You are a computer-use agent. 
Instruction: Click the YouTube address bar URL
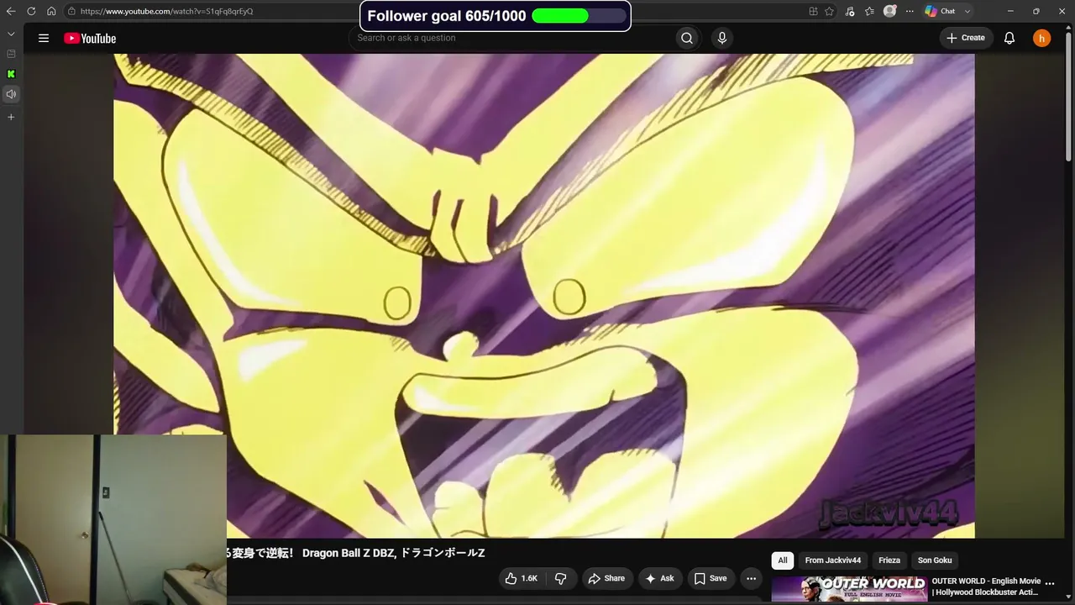(x=166, y=11)
